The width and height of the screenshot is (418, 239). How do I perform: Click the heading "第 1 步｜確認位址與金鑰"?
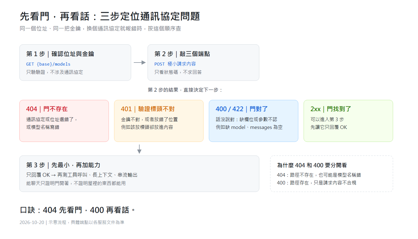pos(60,54)
